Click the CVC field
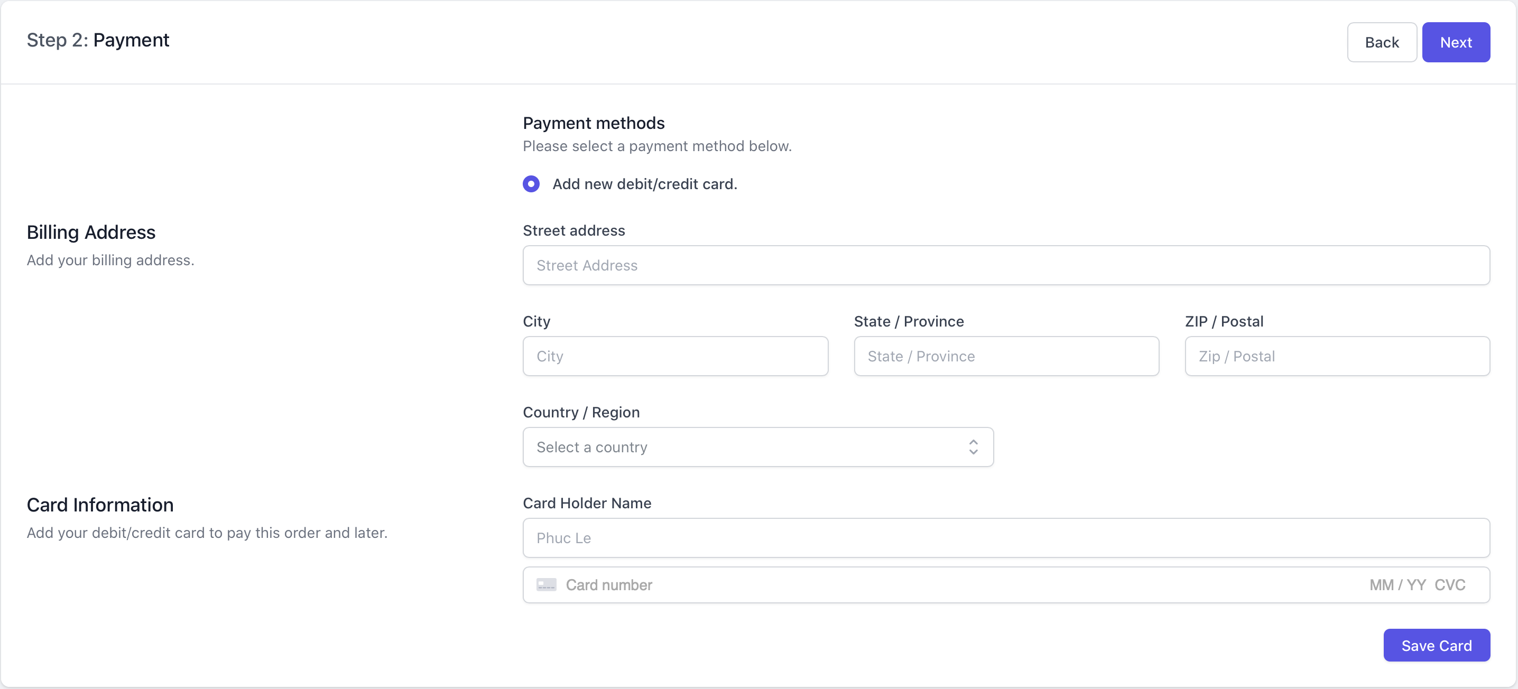 click(1450, 585)
